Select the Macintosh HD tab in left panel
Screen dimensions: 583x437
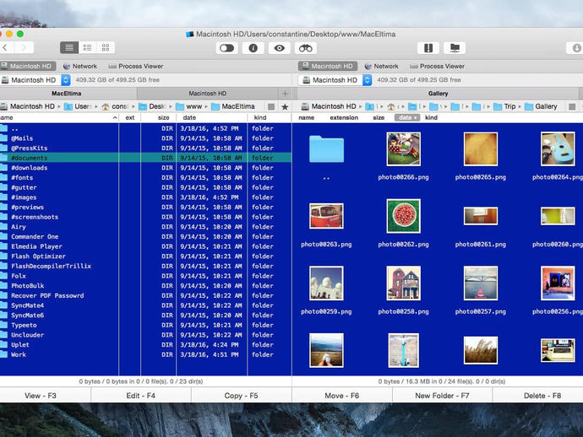(x=207, y=94)
